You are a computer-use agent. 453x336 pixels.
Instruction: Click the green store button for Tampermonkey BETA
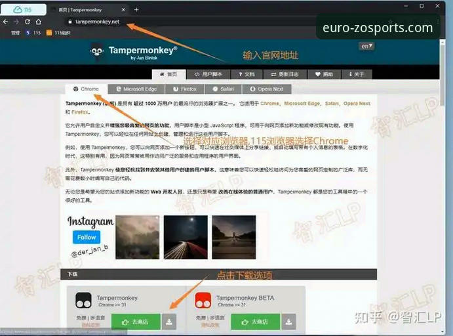pos(256,322)
